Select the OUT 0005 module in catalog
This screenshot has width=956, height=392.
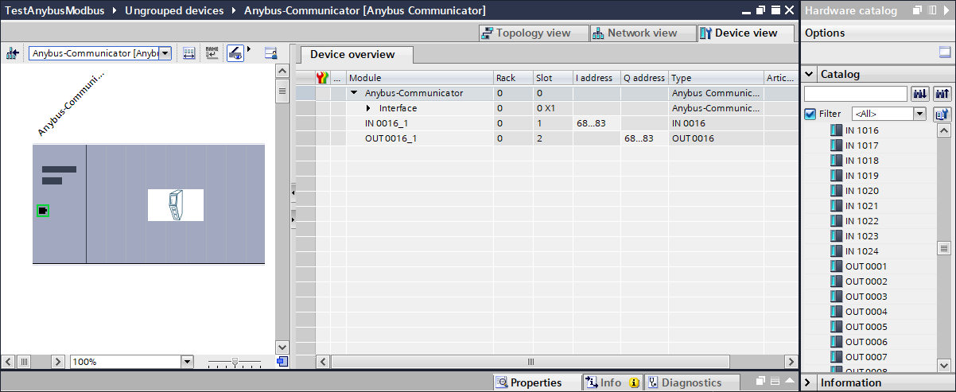865,327
